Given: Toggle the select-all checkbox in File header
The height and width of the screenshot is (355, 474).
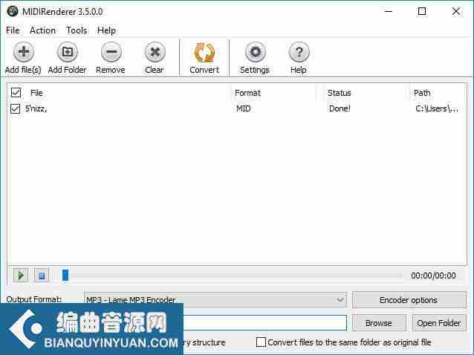Looking at the screenshot, I should click(x=16, y=93).
